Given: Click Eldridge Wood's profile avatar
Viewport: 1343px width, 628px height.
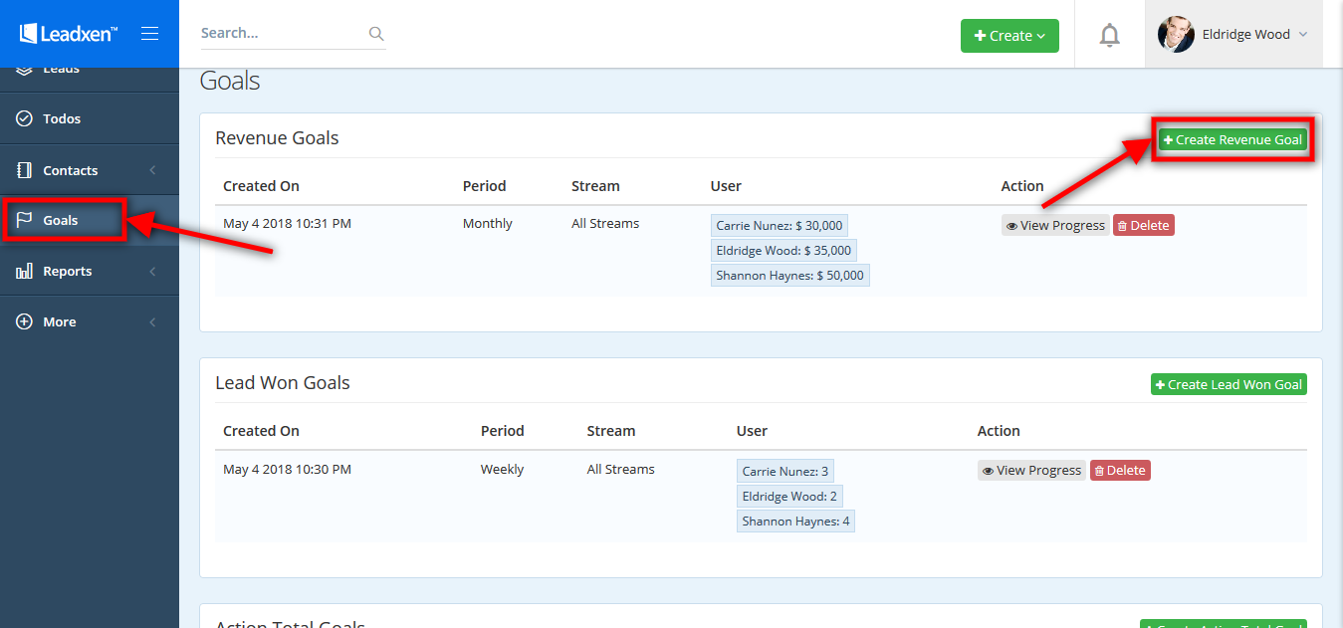Looking at the screenshot, I should pos(1176,34).
